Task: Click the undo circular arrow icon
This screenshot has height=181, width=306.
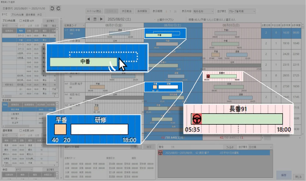Action: [x=52, y=8]
